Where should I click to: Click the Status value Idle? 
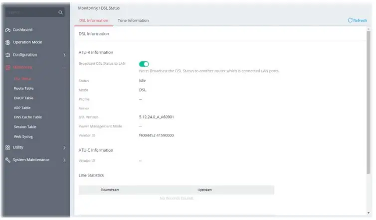[142, 81]
